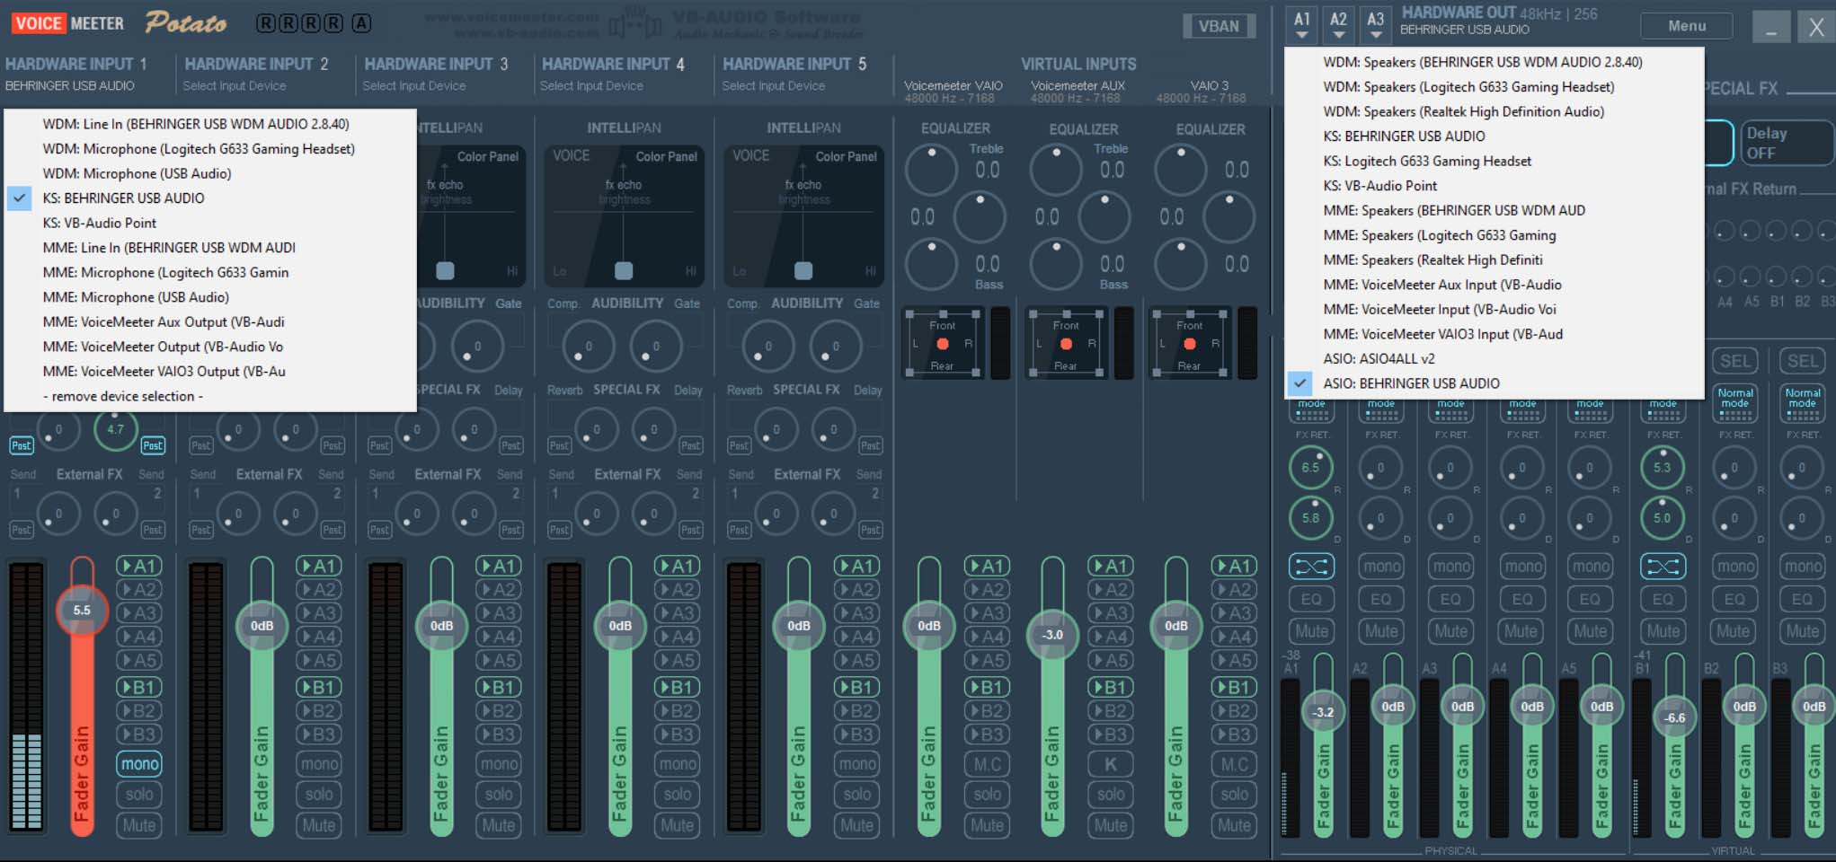Toggle mono on Hardware Input 1

[x=139, y=764]
